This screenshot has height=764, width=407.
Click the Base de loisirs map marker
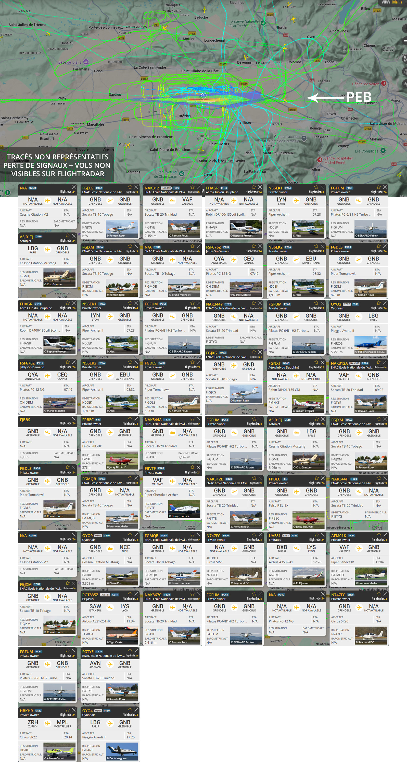point(86,62)
